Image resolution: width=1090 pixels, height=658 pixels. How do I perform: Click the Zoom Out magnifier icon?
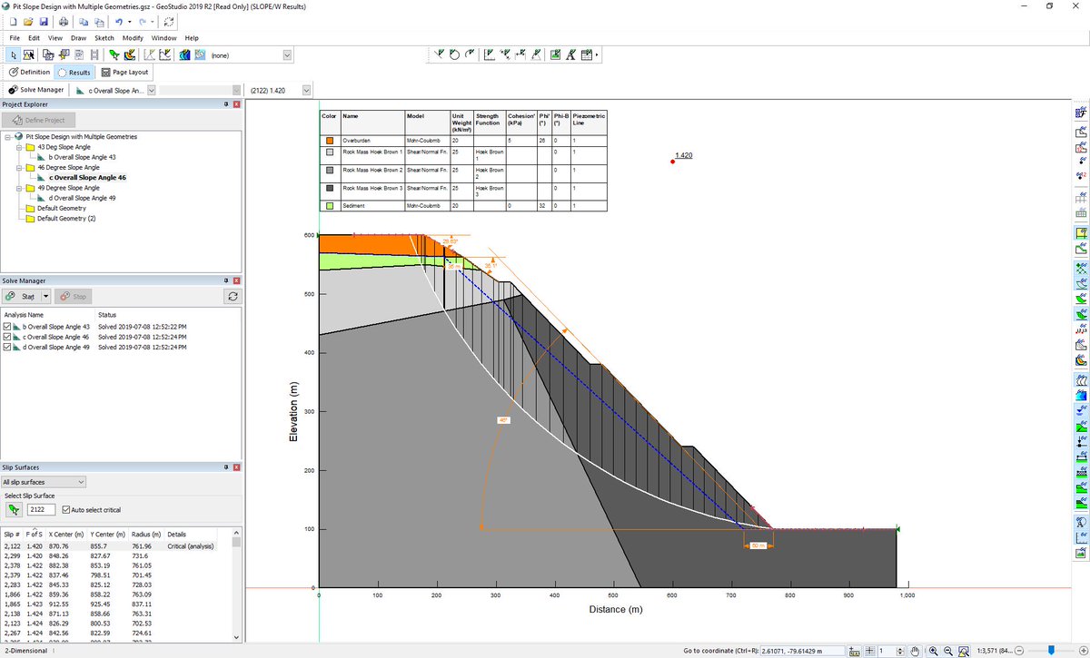point(947,651)
